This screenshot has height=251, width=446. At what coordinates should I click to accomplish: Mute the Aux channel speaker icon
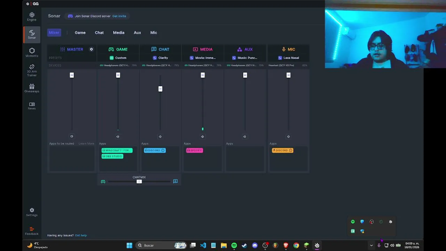pos(245,137)
